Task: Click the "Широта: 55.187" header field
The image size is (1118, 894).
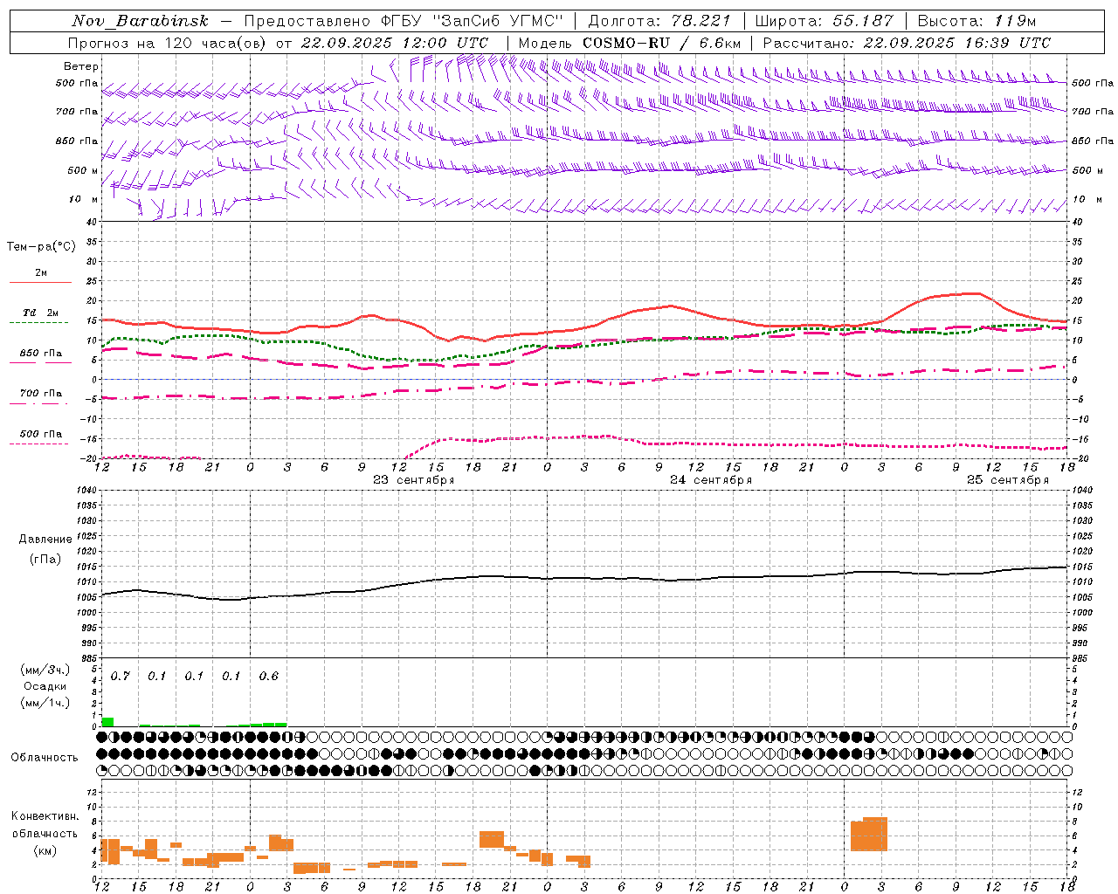Action: click(x=825, y=21)
